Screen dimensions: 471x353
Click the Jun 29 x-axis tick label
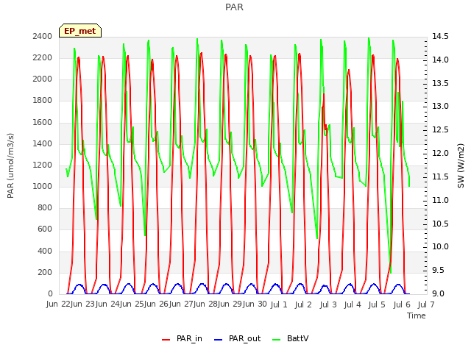click(x=230, y=304)
